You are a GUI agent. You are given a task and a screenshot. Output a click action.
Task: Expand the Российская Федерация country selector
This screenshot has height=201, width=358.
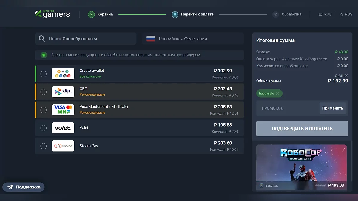[193, 39]
